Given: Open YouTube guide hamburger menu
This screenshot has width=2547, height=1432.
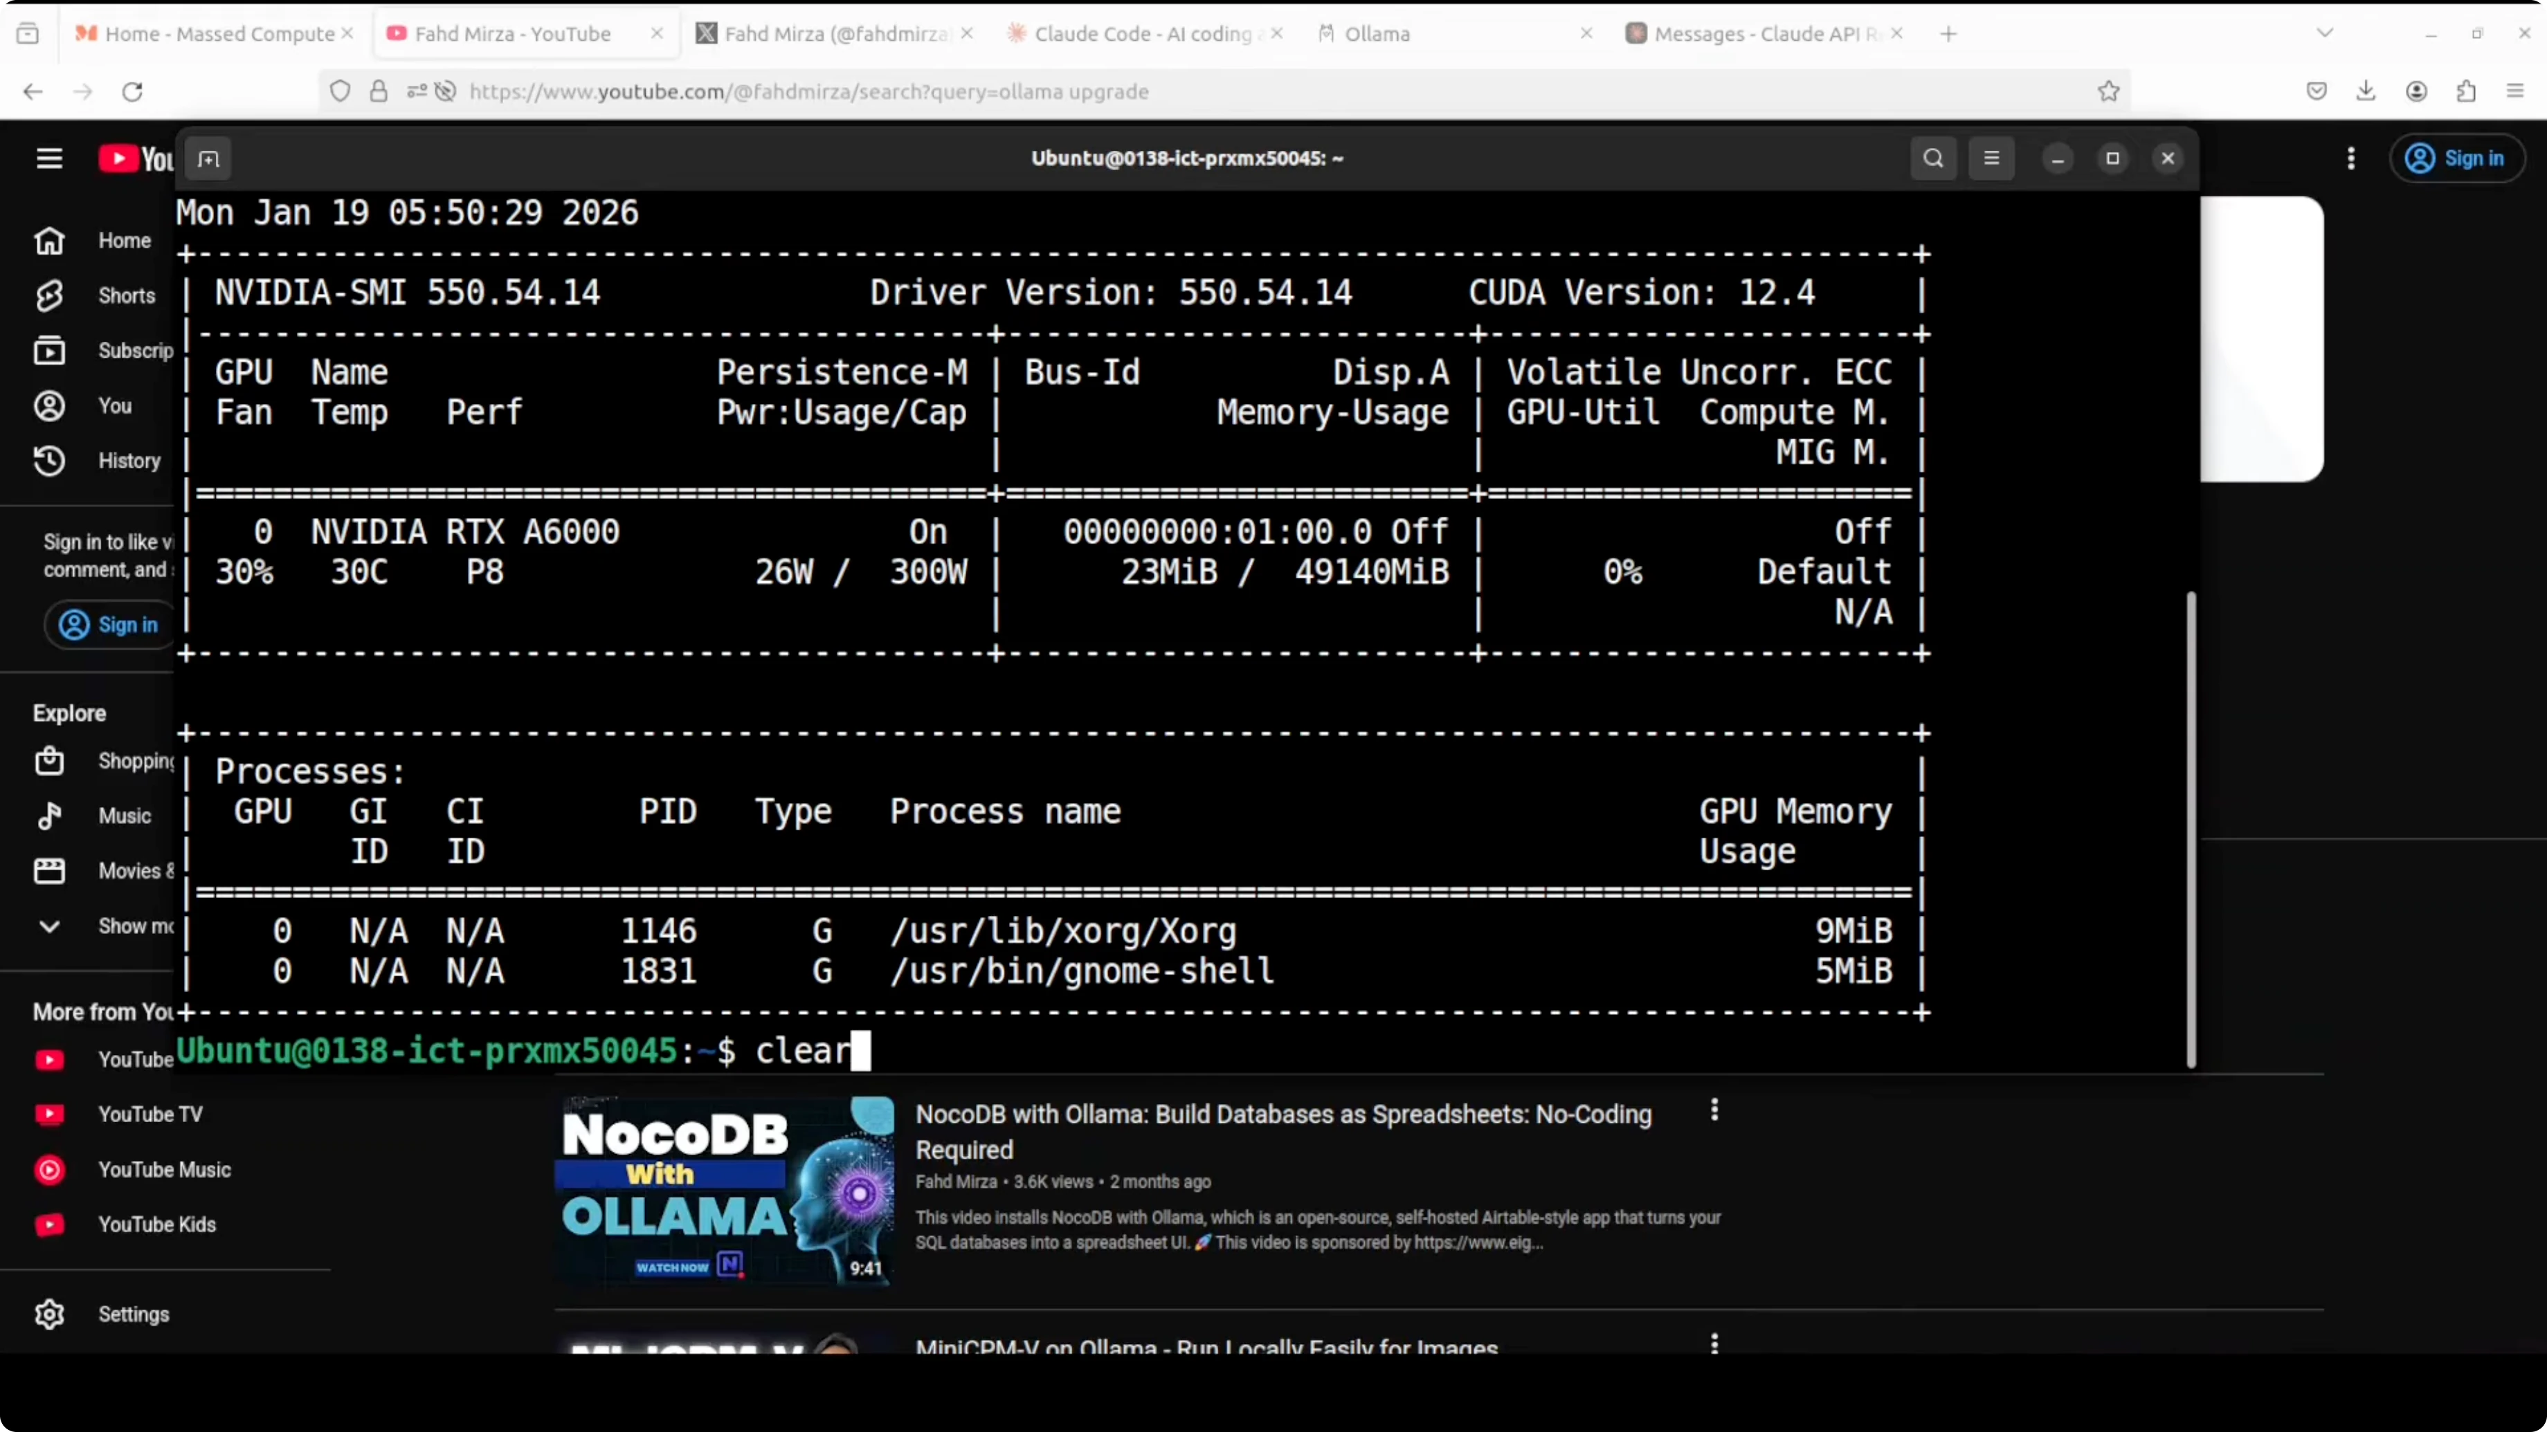Looking at the screenshot, I should pyautogui.click(x=49, y=158).
